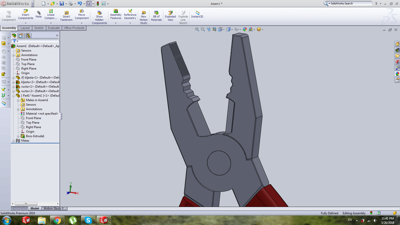Select the FeatureManager design tree tab
The height and width of the screenshot is (225, 400).
point(14,36)
